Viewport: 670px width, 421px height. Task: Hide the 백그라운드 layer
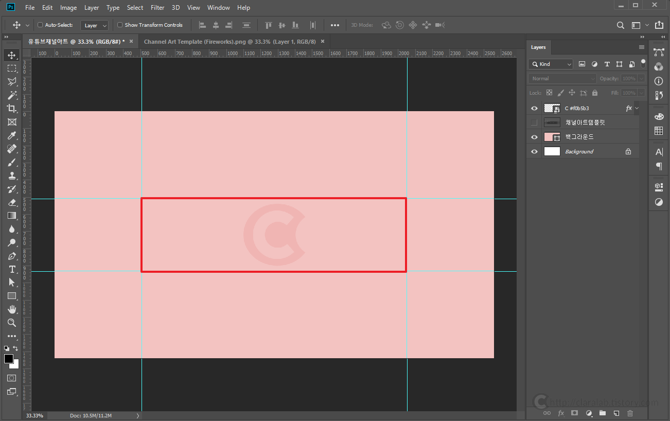pos(534,137)
